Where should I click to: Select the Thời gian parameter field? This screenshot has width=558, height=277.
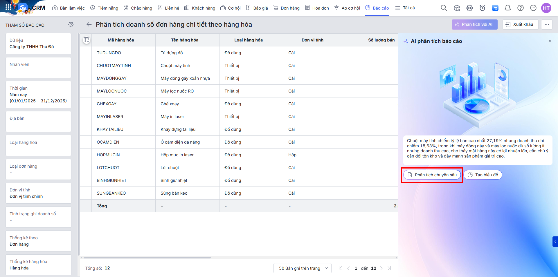tap(38, 95)
